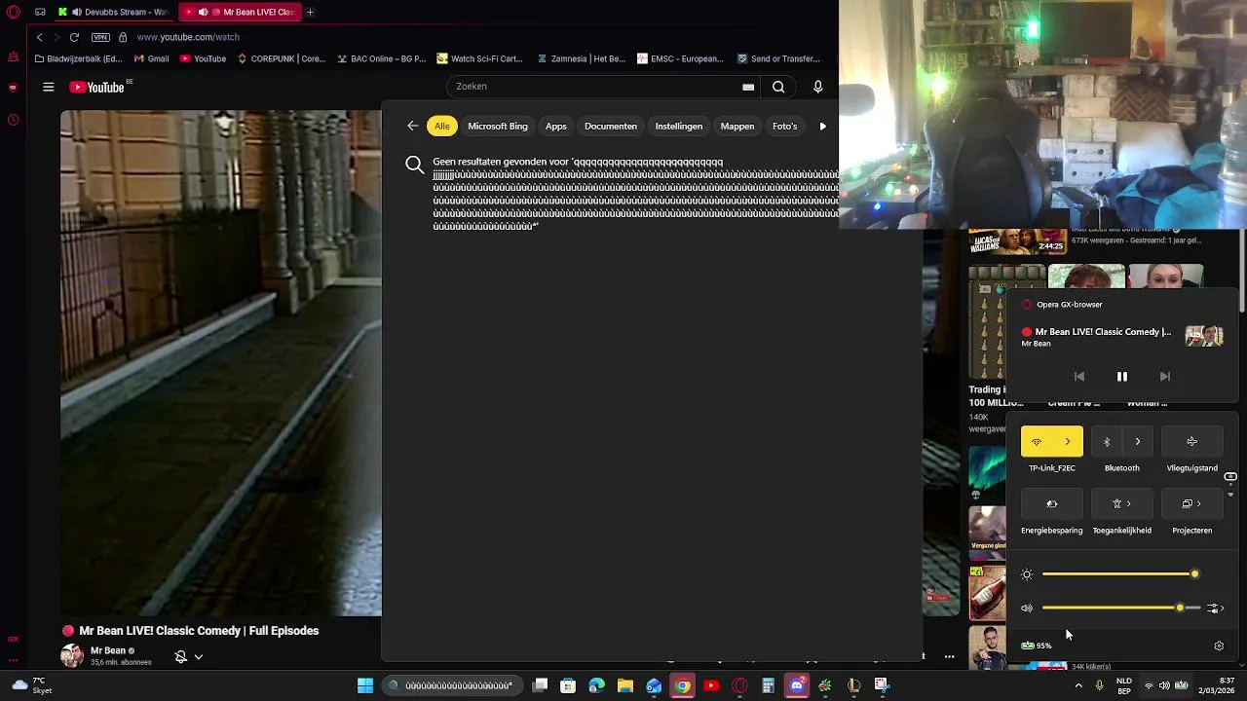The height and width of the screenshot is (701, 1247).
Task: Open the Watch Sci-Fi Cart bookmark
Action: tap(479, 58)
